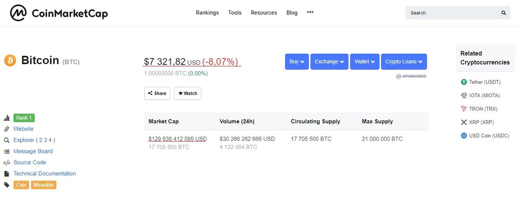Click the Sponsored label
This screenshot has width=520, height=206.
pyautogui.click(x=411, y=76)
